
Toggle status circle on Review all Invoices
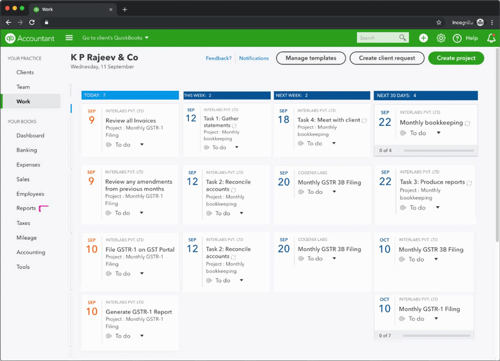[x=108, y=145]
